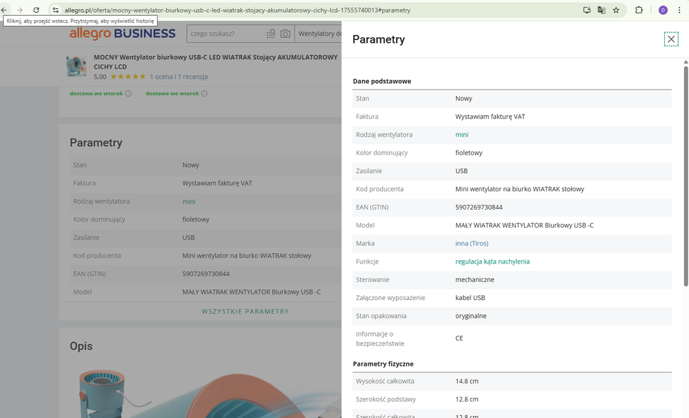Click the info icon beside first dostawa we wtorek
The image size is (689, 418).
pos(128,94)
